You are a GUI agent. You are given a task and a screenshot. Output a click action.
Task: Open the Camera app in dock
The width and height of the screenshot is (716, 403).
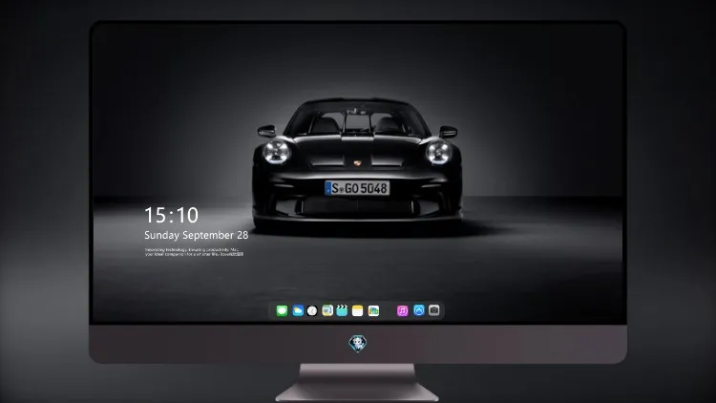(x=434, y=310)
